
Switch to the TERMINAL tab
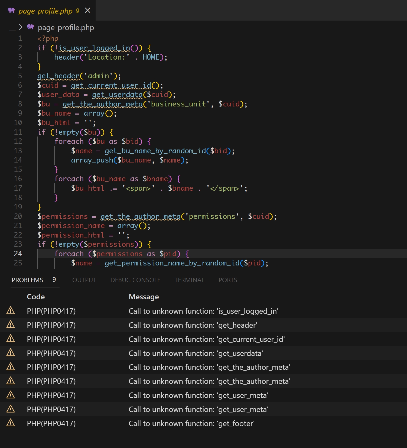(x=189, y=280)
